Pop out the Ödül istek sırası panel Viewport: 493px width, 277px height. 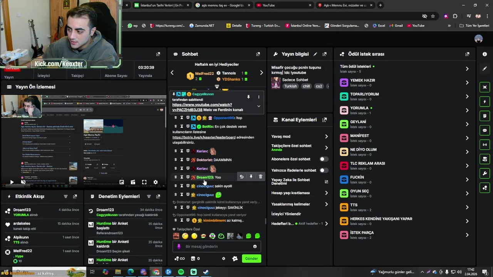point(467,54)
